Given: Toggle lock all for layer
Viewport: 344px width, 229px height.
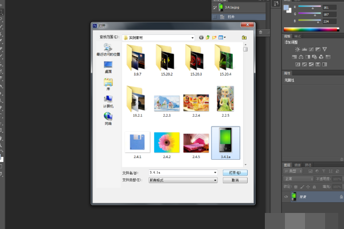Looking at the screenshot, I should point(314,187).
